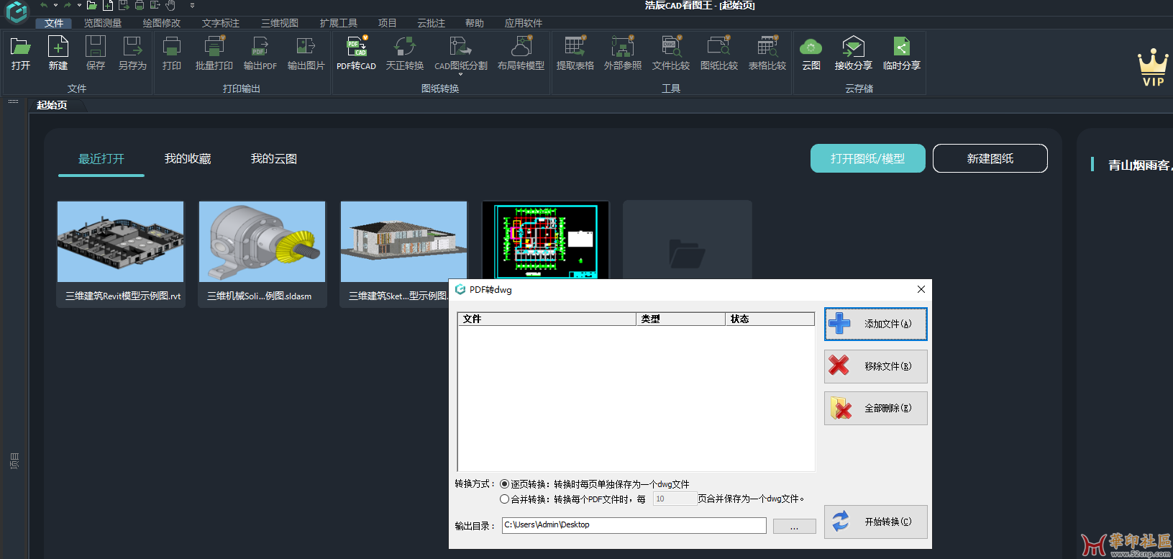
Task: Select 合并转换 merge conversion radio
Action: click(x=505, y=499)
